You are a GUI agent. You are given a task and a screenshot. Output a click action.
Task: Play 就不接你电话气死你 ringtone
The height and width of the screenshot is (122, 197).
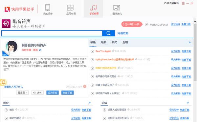pos(92,76)
